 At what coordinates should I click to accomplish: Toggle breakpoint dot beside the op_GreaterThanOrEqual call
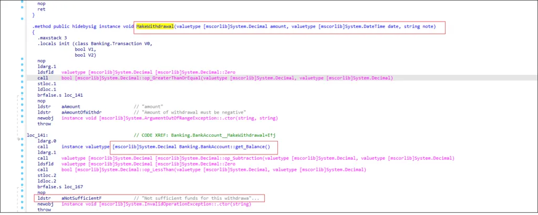coord(22,76)
